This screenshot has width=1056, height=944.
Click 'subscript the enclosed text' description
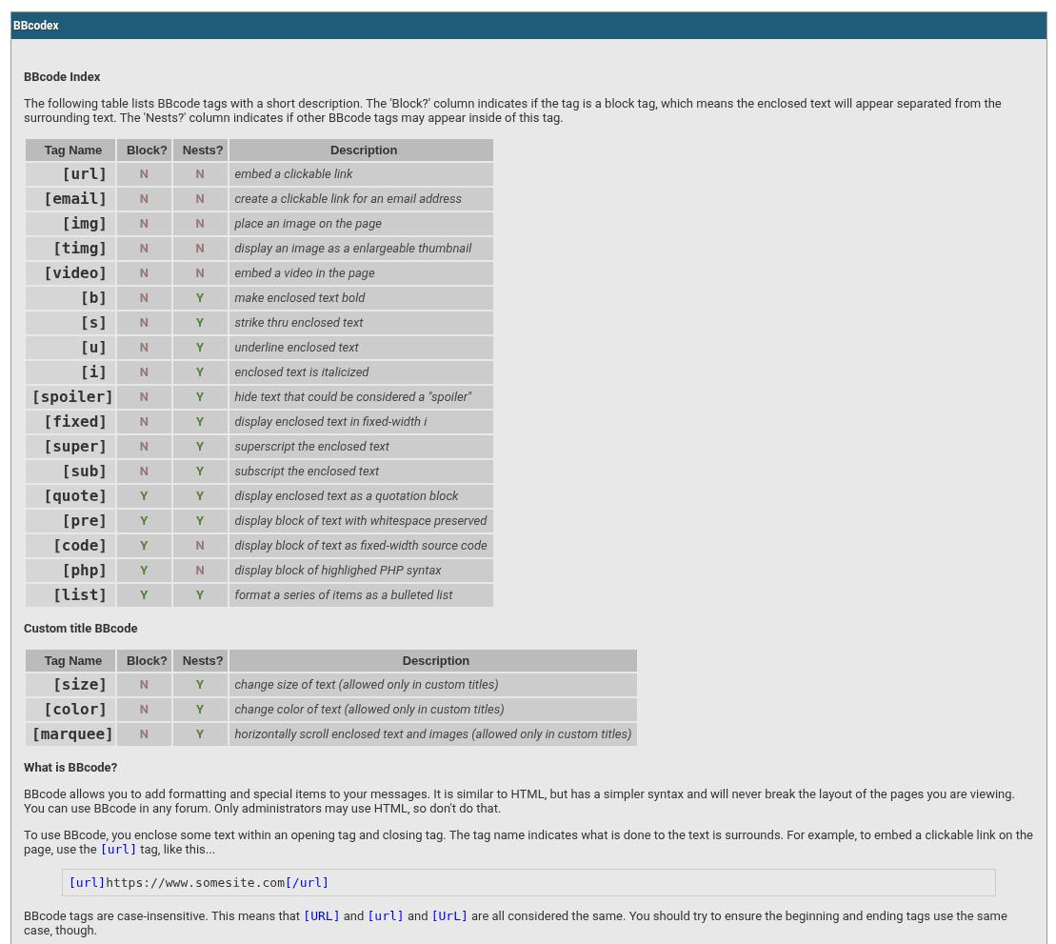(307, 472)
